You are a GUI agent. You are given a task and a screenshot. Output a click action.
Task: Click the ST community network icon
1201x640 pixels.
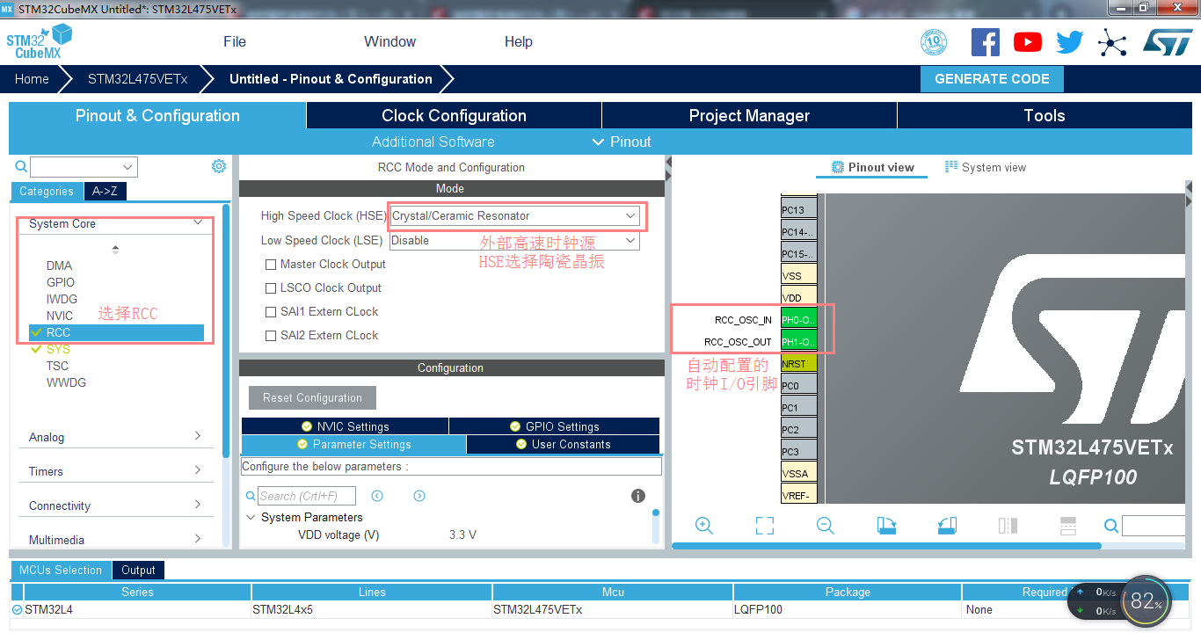[x=1112, y=41]
